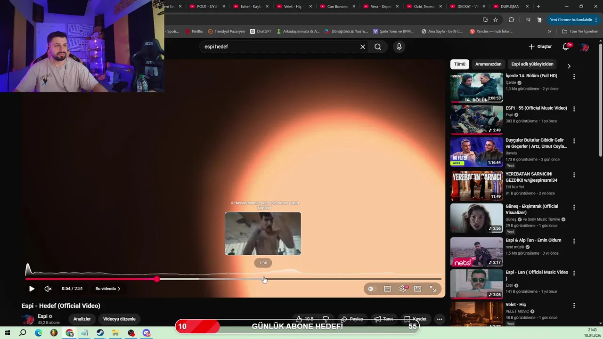
Task: Open 'Güneş - Ekşimtrak' video title
Action: click(532, 210)
